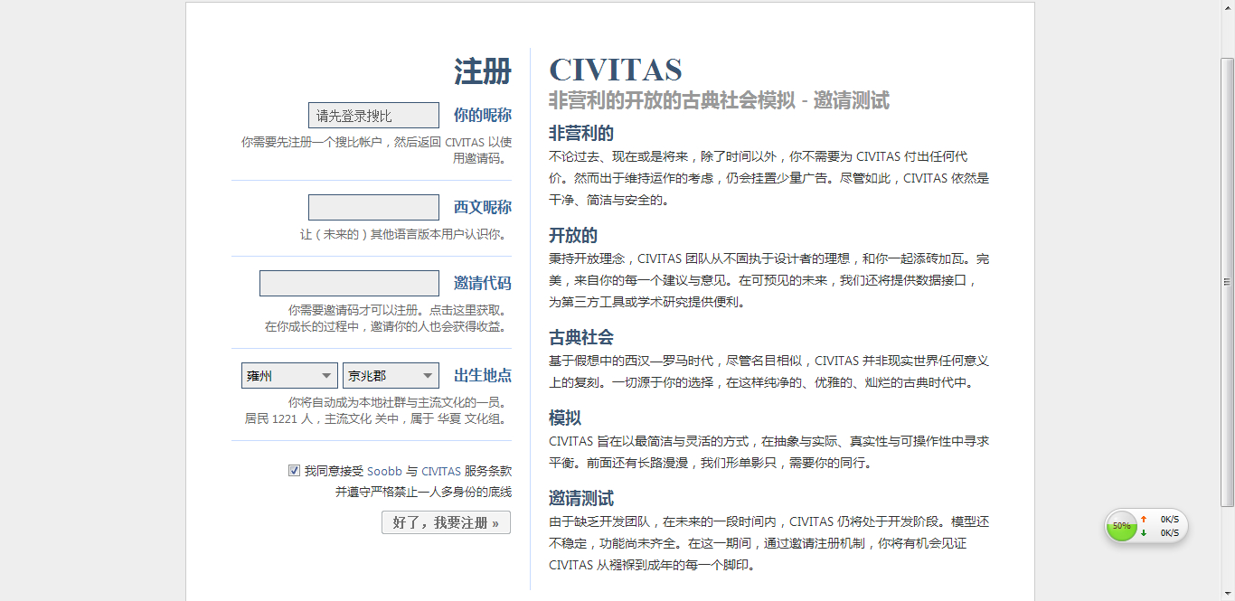Click the 模拟 section heading
The image size is (1235, 601).
coord(565,418)
